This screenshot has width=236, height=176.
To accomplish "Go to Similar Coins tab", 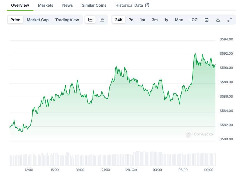I will (94, 5).
